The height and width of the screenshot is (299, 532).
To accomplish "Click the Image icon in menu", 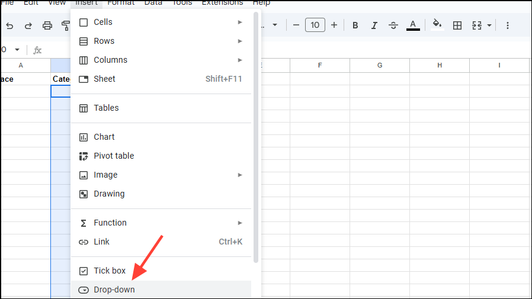I will pos(84,175).
